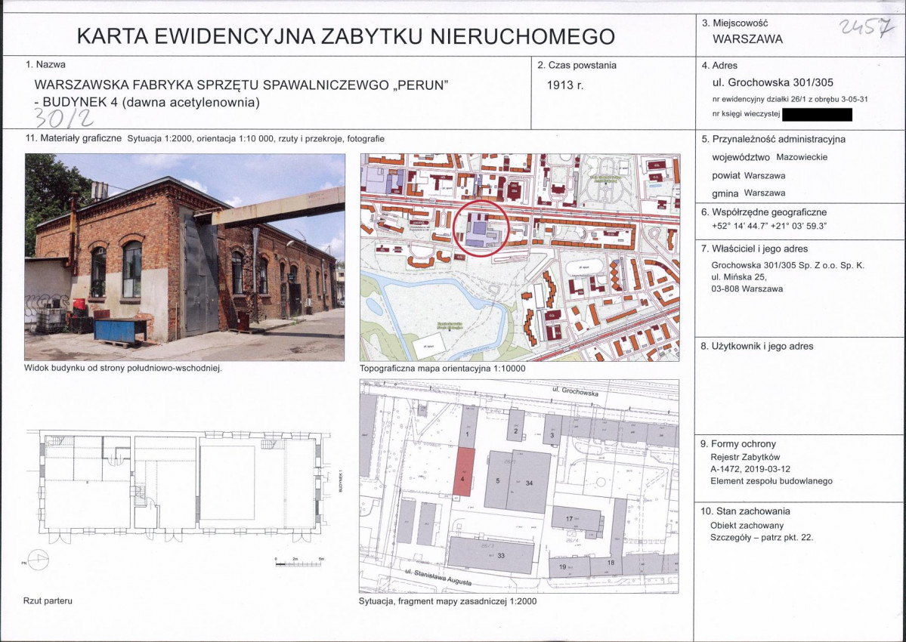Click owner name 'Grochowska 301/305 Sp. Z o.o. Sp. K.'
Screen dimensions: 906x642
pos(788,266)
